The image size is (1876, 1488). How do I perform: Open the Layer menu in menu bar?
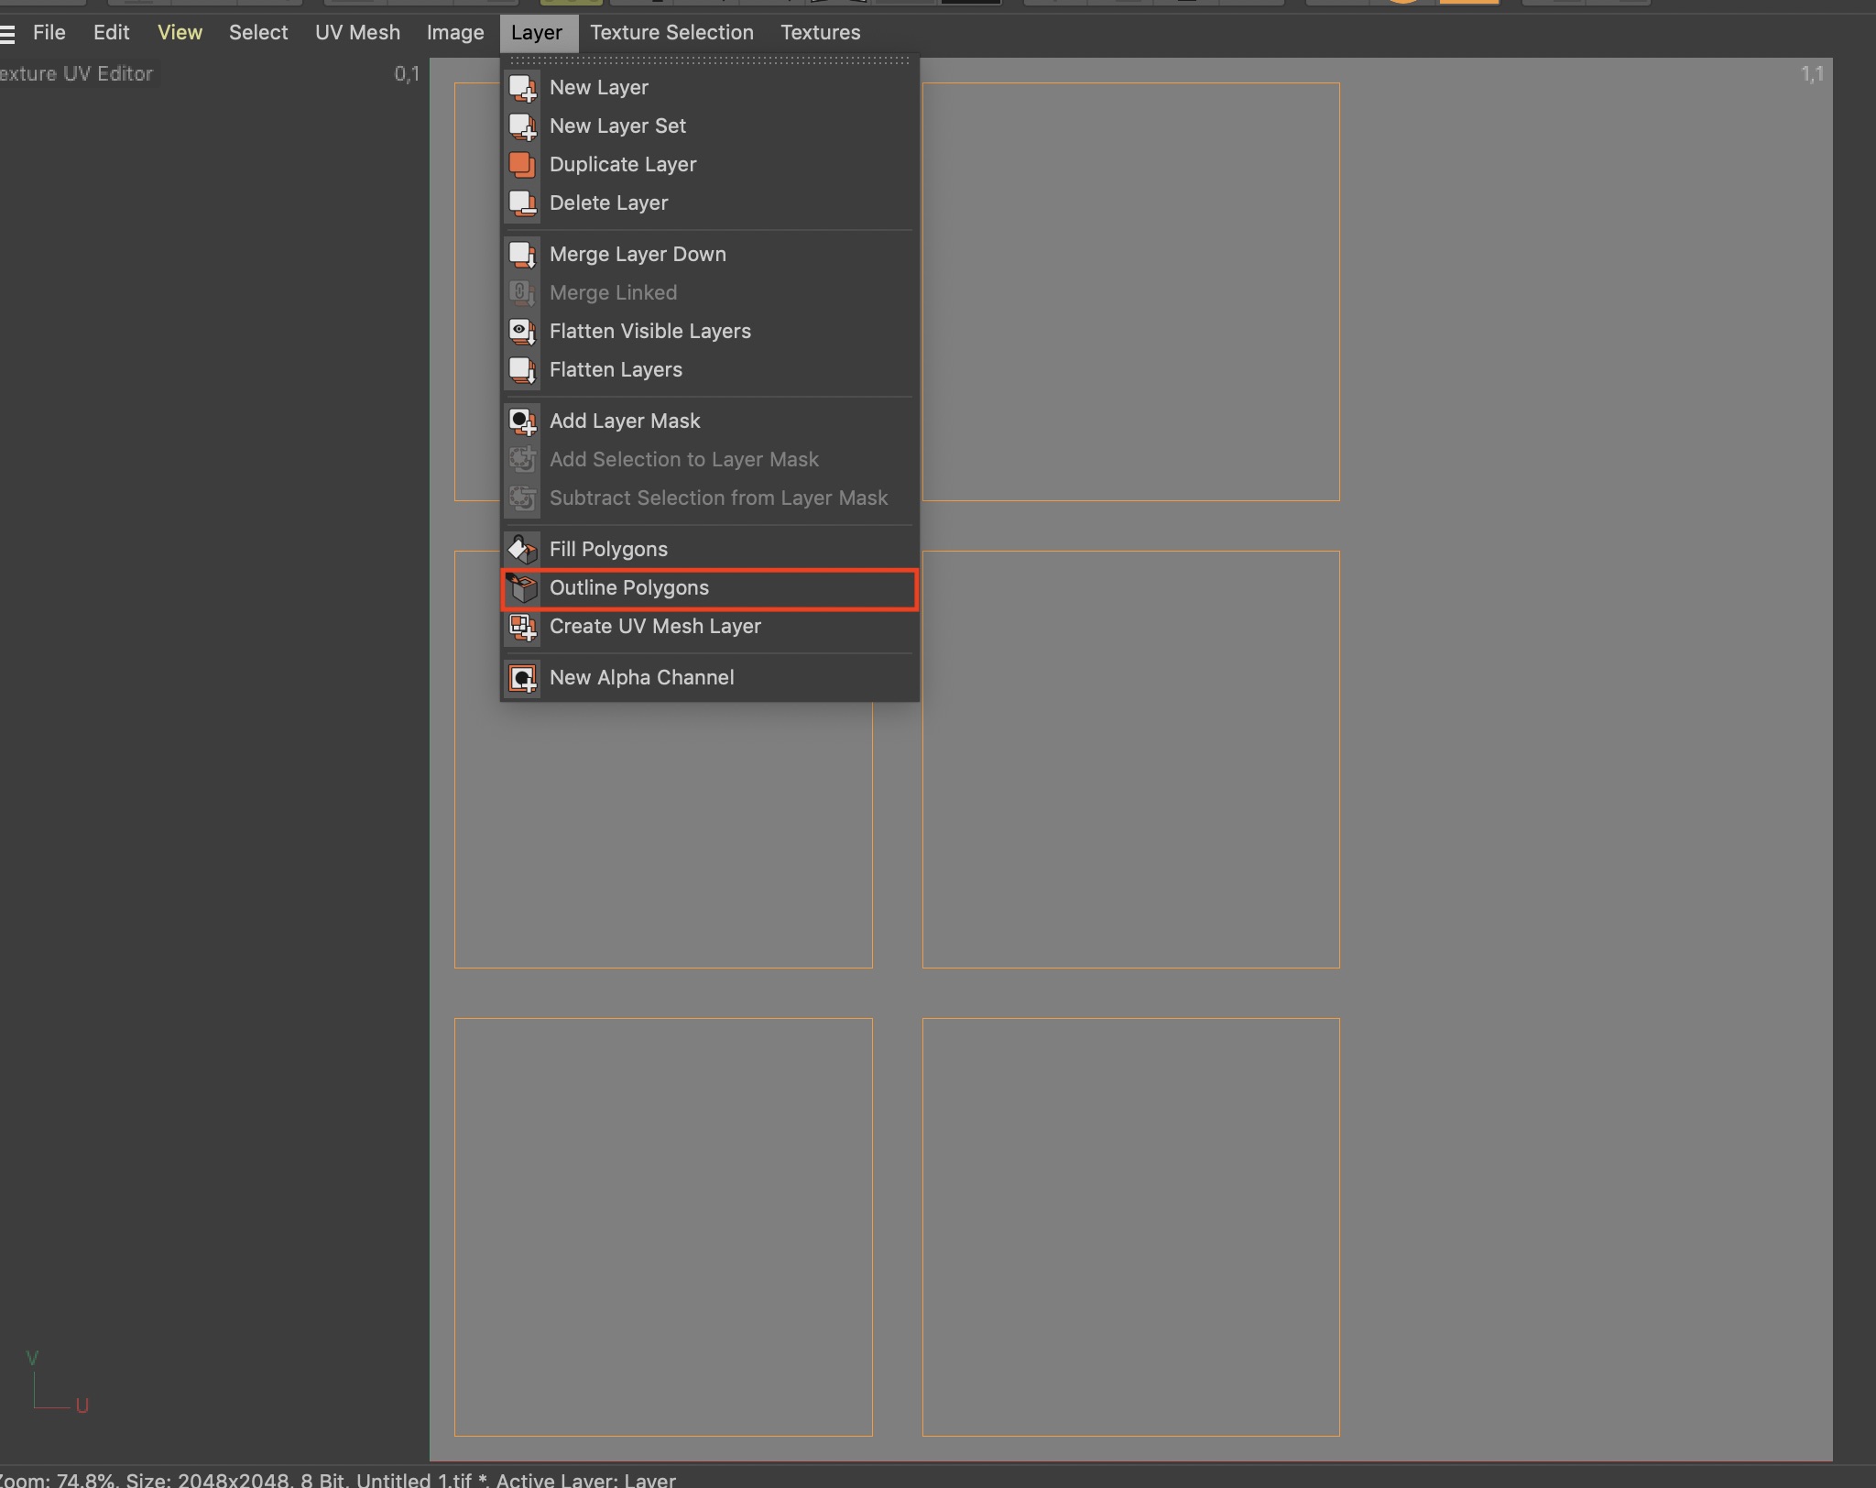(534, 32)
